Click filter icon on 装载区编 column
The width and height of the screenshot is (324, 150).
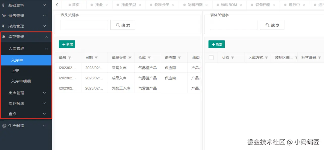click(296, 58)
